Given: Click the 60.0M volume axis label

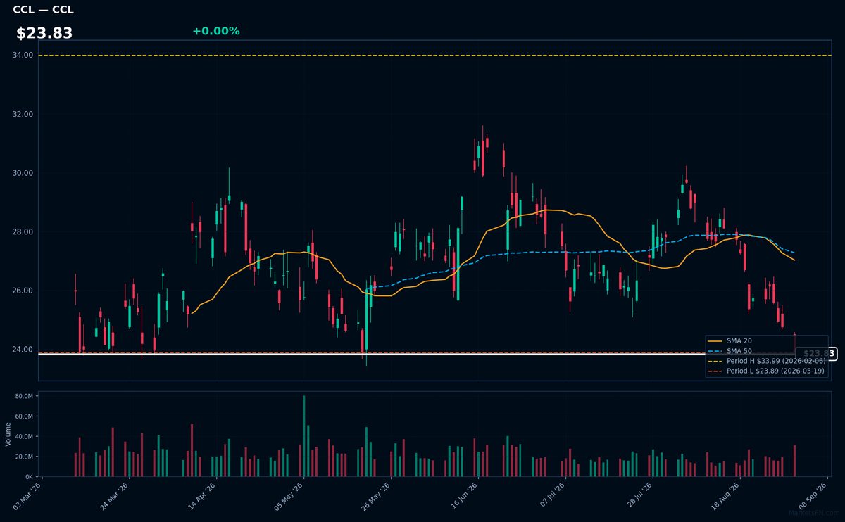Looking at the screenshot, I should click(x=25, y=416).
